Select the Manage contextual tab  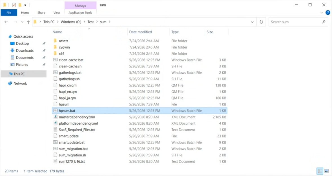coord(80,6)
